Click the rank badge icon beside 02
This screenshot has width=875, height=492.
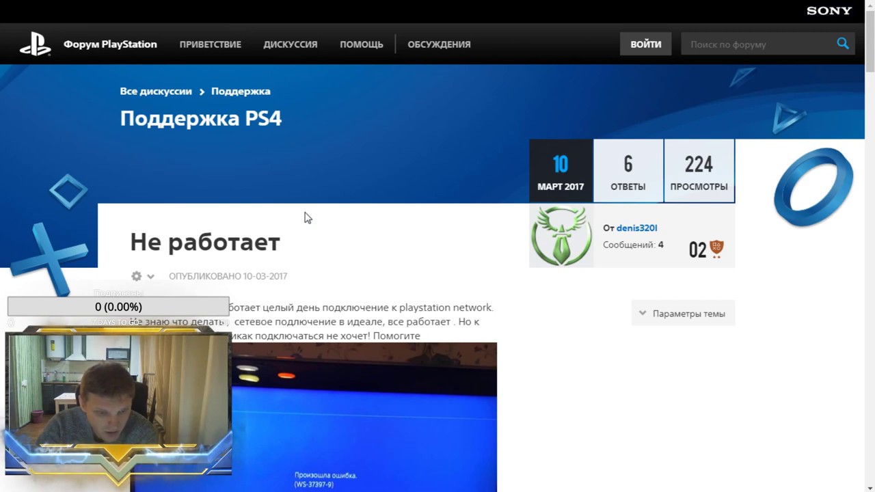coord(716,249)
